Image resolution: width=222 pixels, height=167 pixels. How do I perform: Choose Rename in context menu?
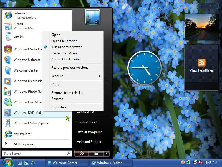77,99
